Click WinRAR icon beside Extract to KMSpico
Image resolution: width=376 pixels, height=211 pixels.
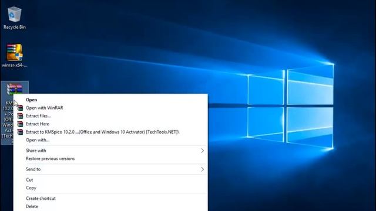pos(21,132)
